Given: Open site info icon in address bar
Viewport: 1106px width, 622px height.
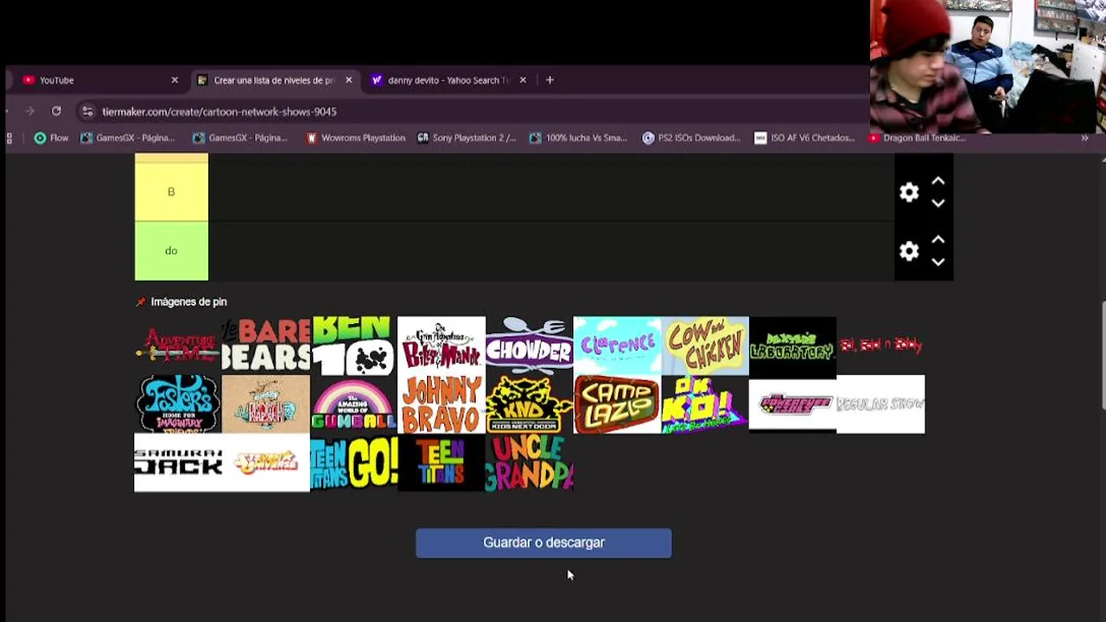Looking at the screenshot, I should 87,111.
